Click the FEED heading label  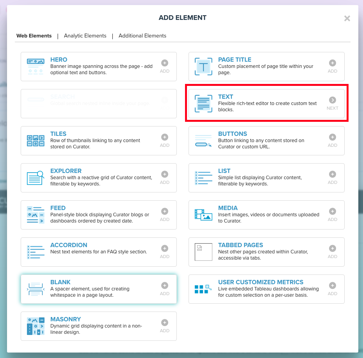pyautogui.click(x=58, y=208)
